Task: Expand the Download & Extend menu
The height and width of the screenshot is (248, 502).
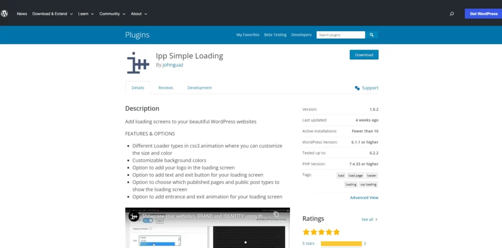Action: pos(52,14)
